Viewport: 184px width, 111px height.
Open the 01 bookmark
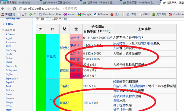pyautogui.click(x=33, y=14)
